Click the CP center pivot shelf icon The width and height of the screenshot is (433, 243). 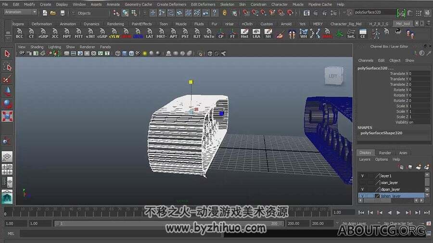click(221, 33)
